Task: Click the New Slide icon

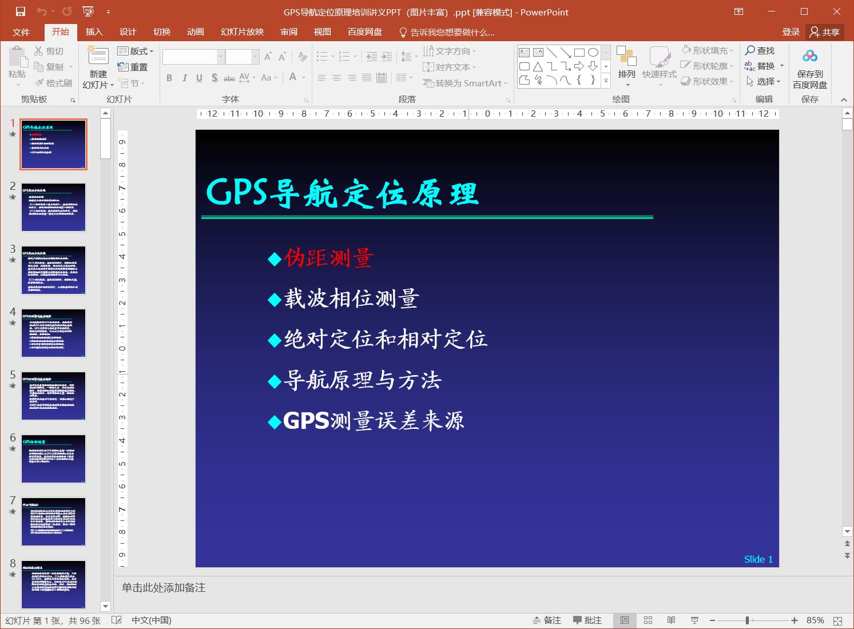Action: 98,57
